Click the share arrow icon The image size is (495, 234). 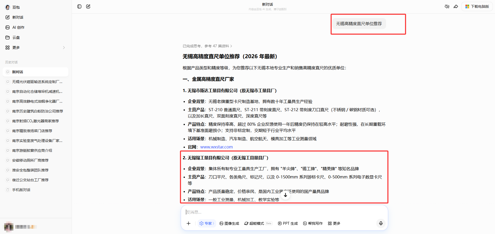pos(456,6)
